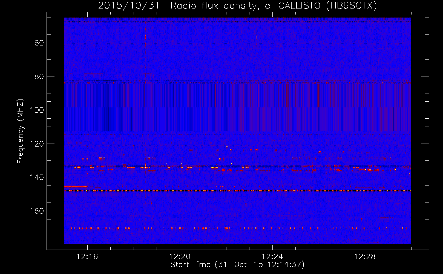Click the 12:16 time tick label

click(87, 257)
